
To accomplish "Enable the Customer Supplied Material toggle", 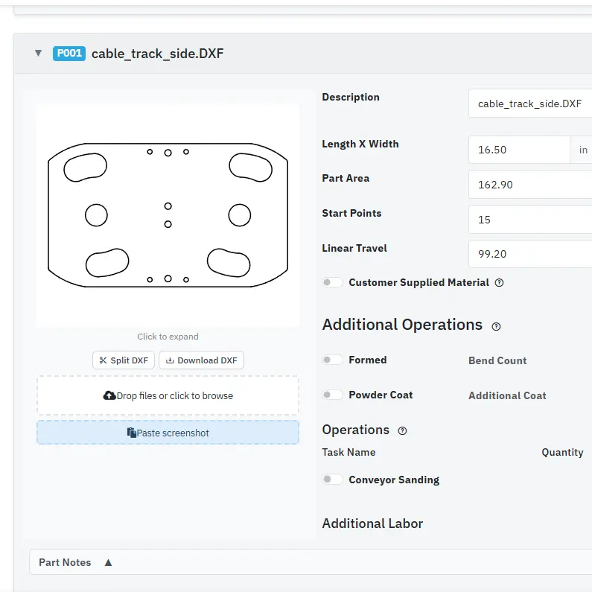I will [x=332, y=283].
